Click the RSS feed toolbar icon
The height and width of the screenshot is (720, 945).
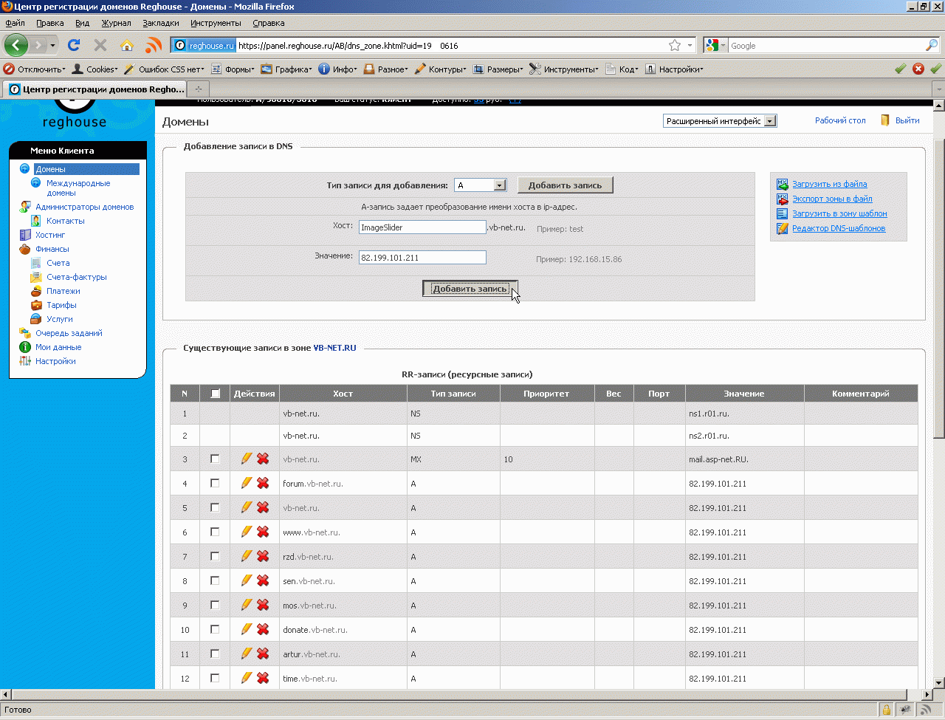tap(154, 45)
